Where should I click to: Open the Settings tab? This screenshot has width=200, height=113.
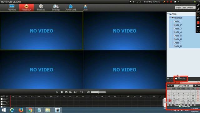click(56, 8)
